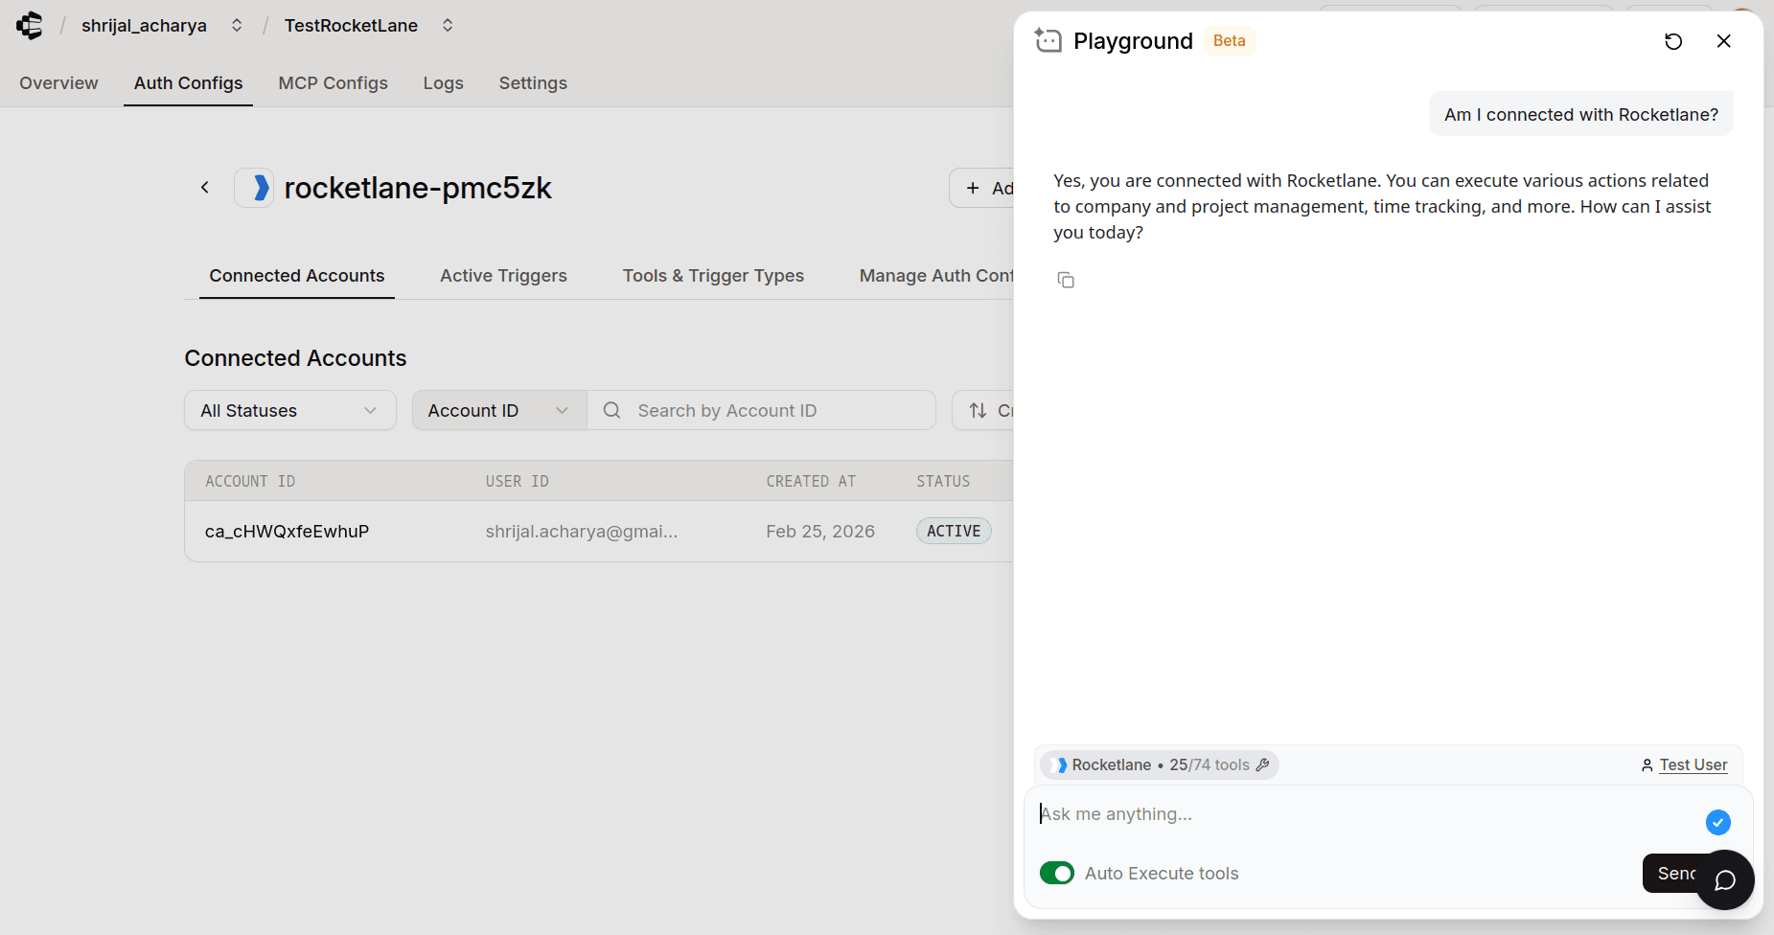Click the Connected Accounts section heading
The height and width of the screenshot is (935, 1774).
(x=295, y=358)
